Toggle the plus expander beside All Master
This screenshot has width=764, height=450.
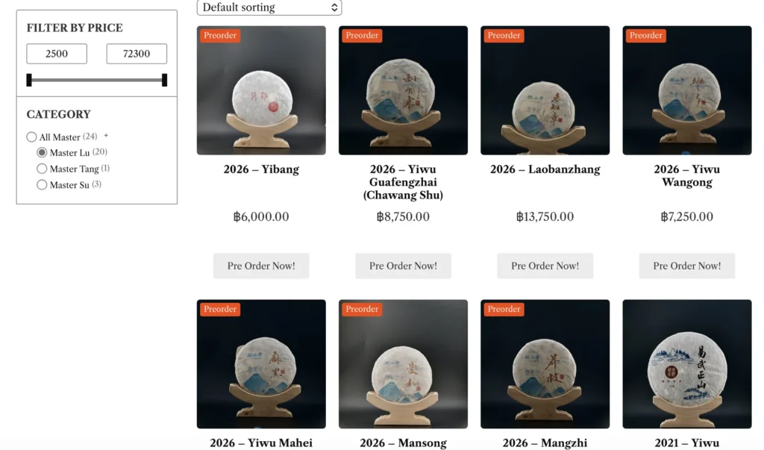coord(106,136)
